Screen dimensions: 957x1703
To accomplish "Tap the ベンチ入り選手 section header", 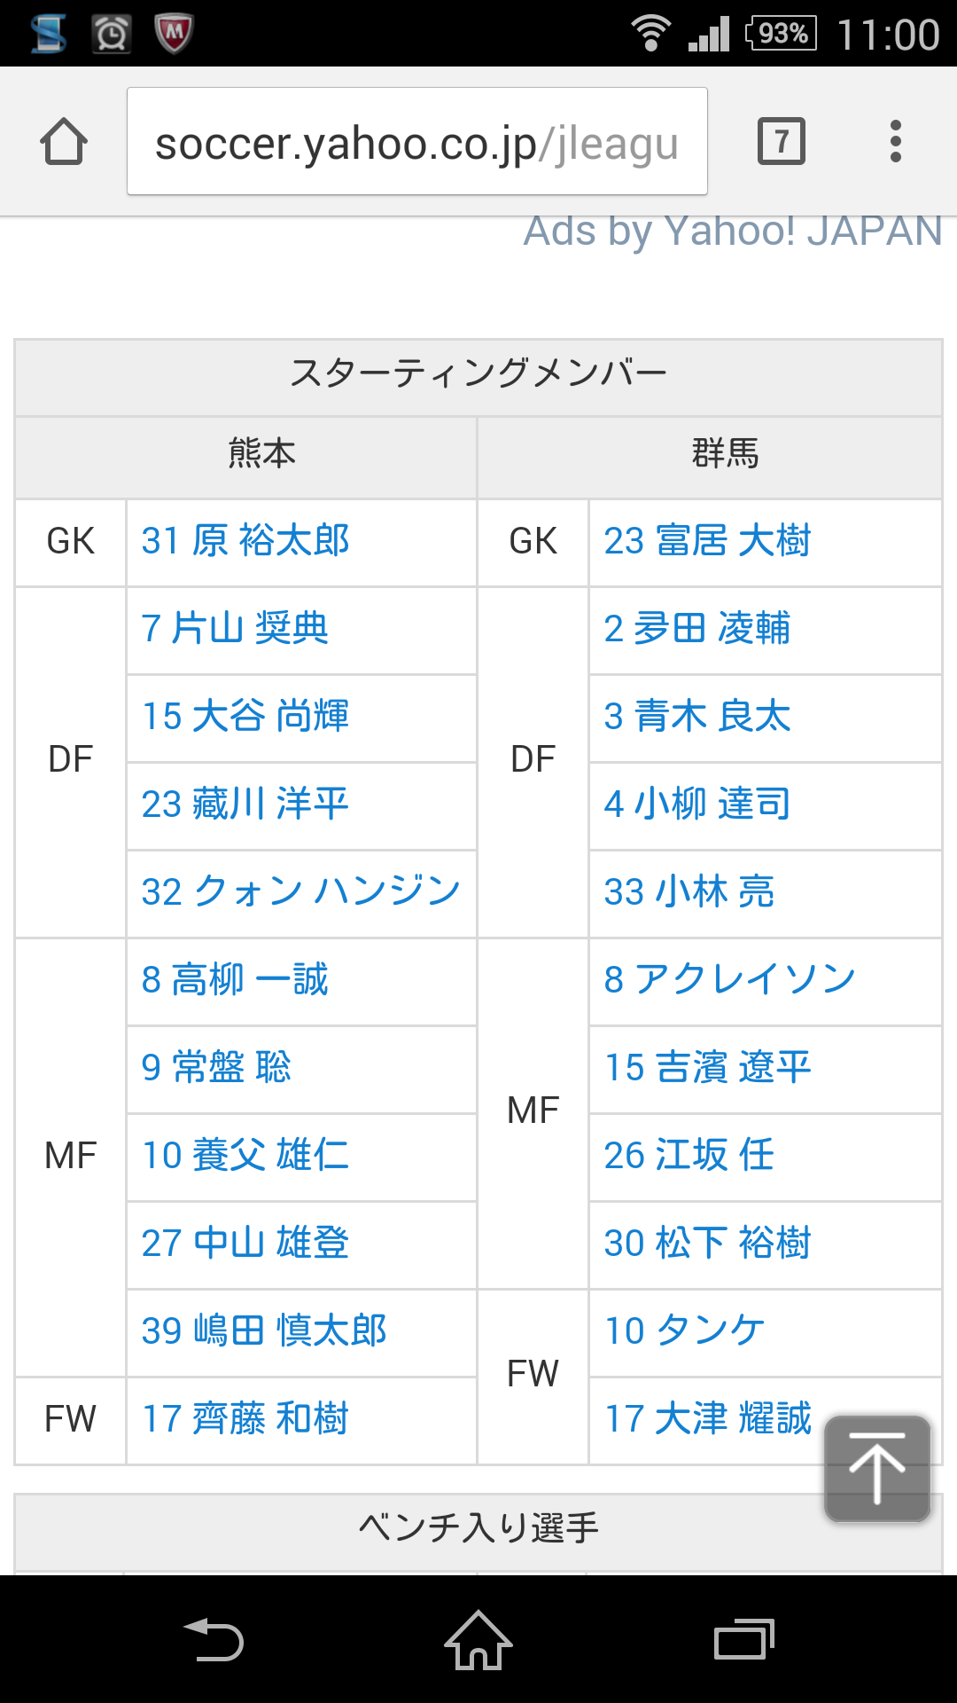I will click(x=478, y=1528).
